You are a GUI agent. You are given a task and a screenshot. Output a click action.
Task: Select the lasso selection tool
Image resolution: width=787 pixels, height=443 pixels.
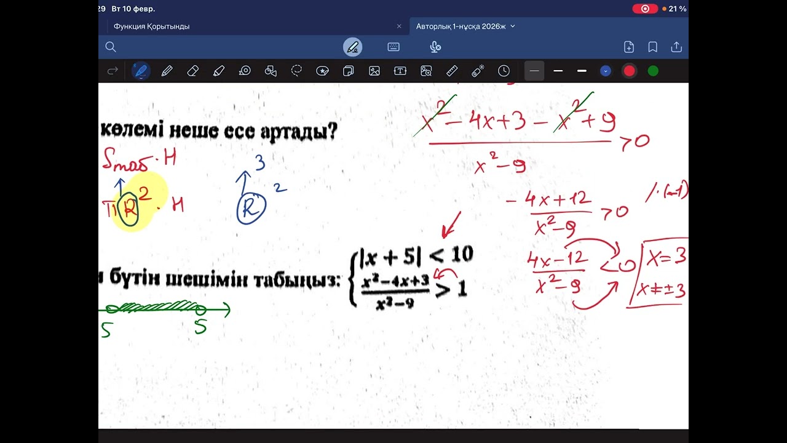296,71
